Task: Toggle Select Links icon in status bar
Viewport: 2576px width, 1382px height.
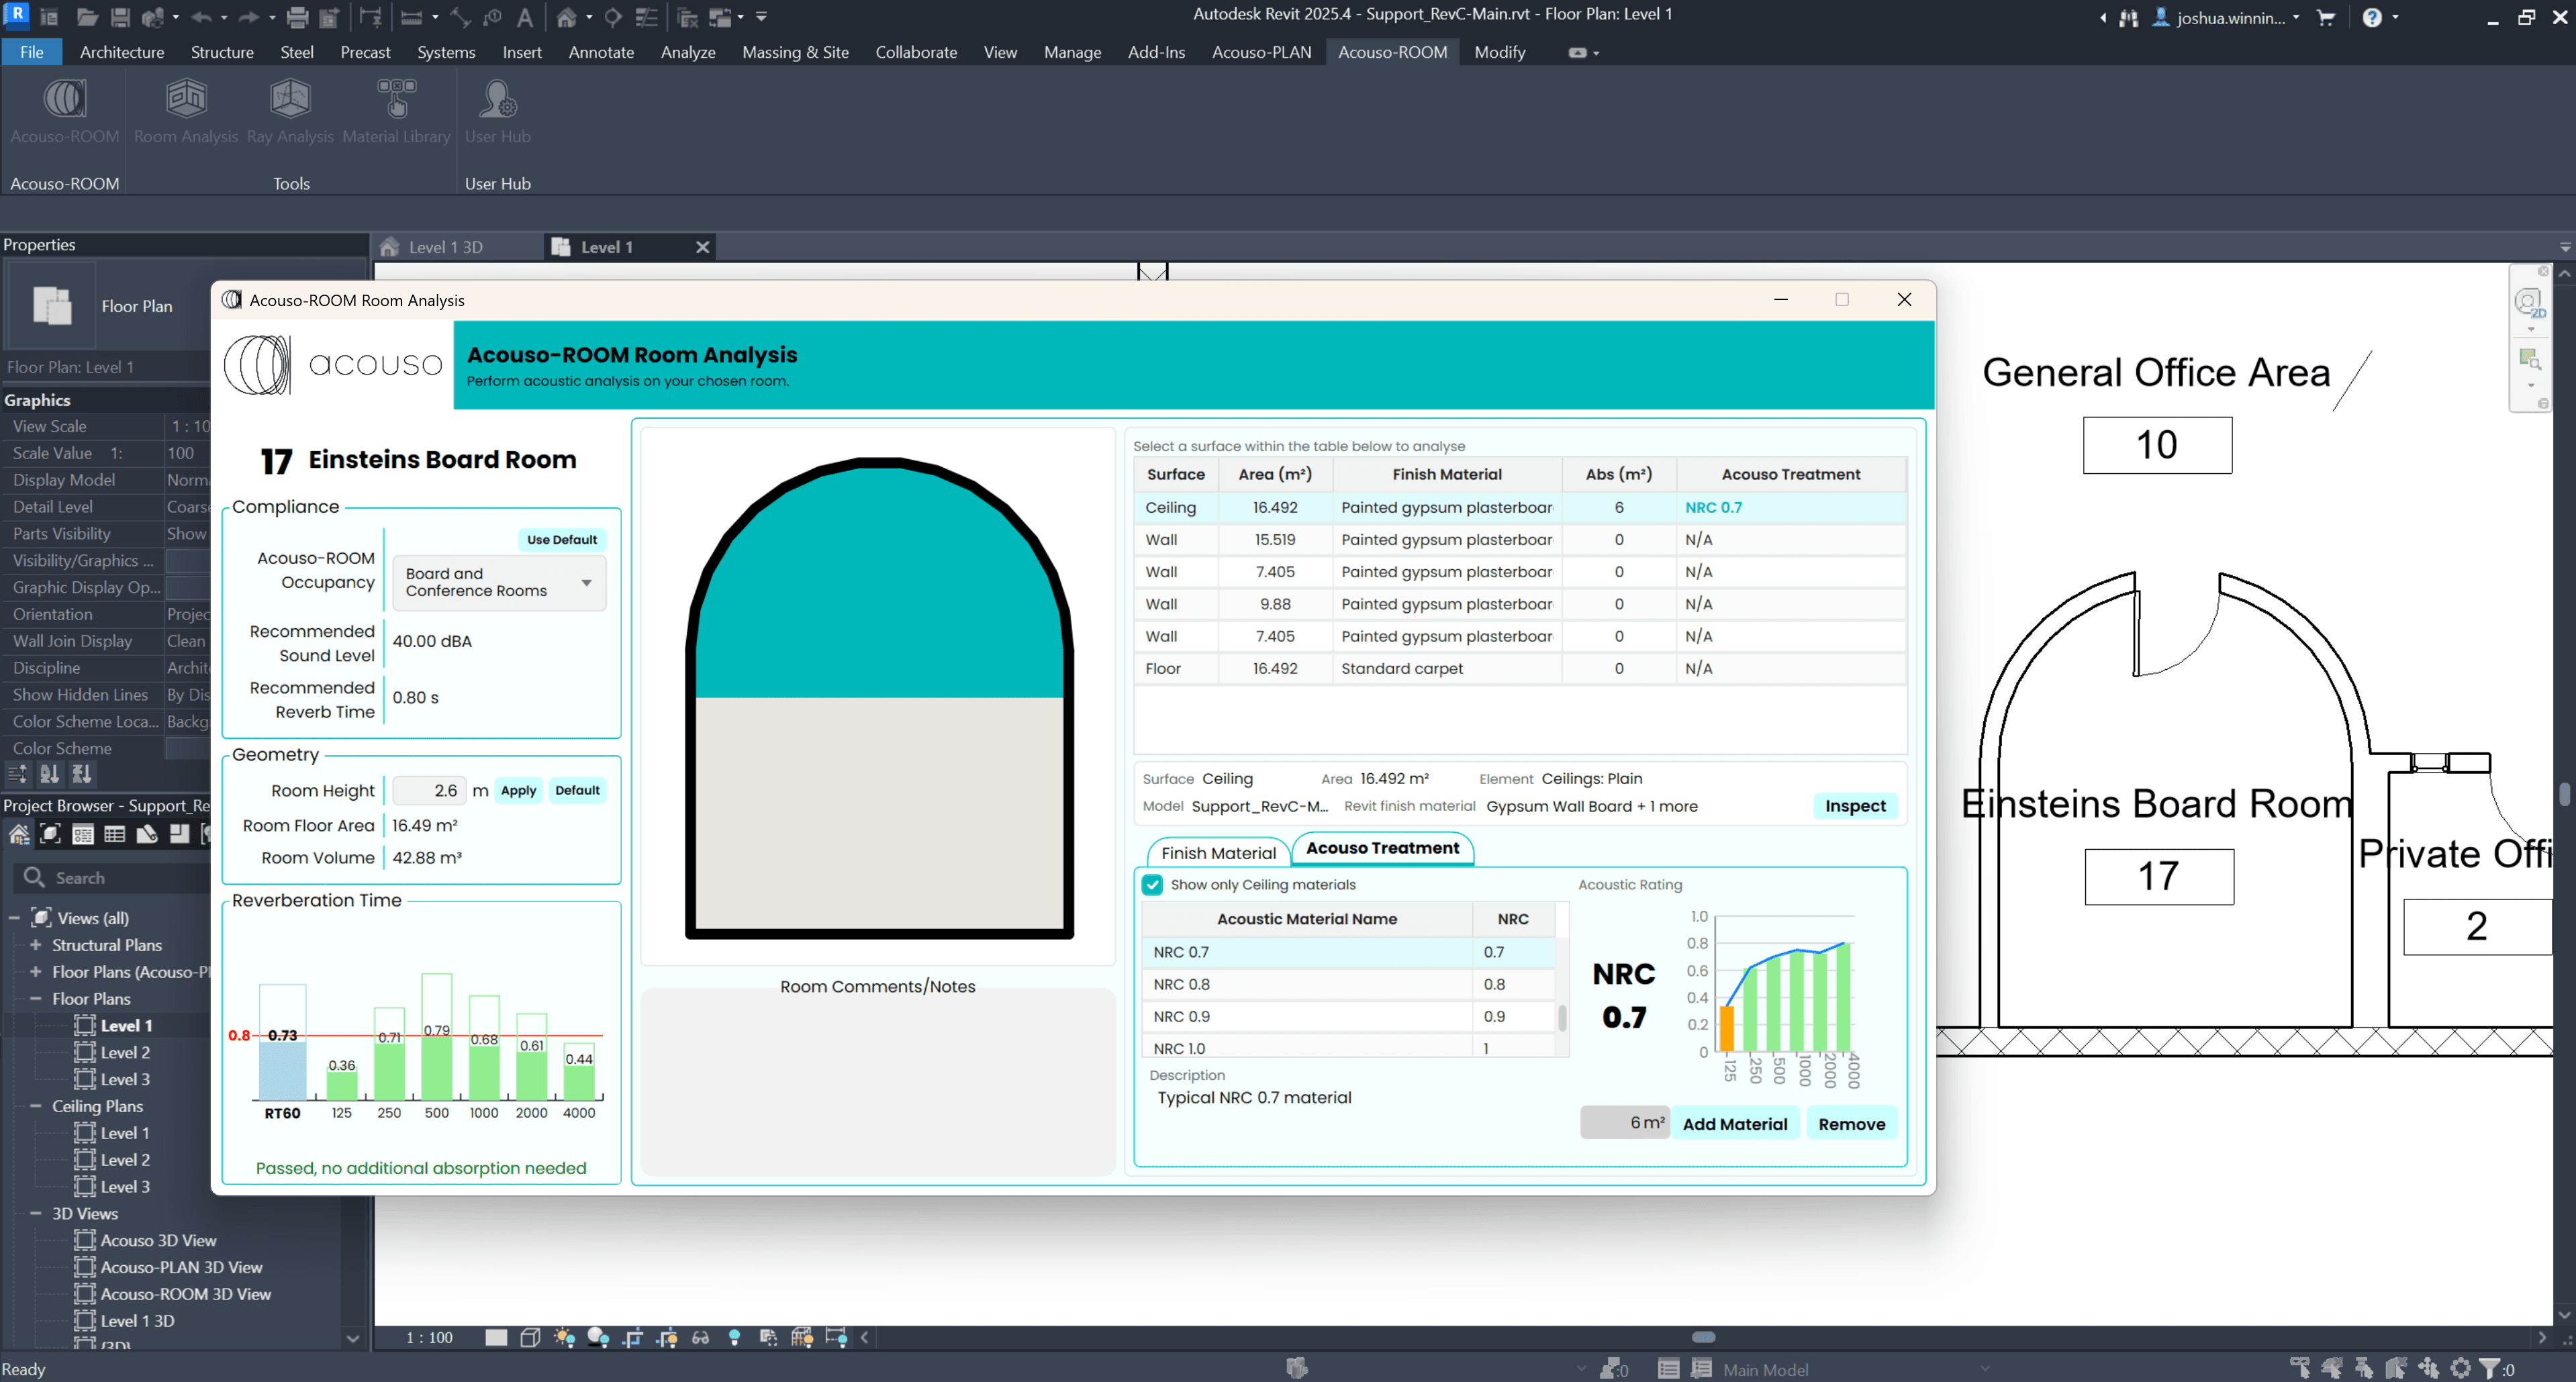Action: [x=2300, y=1368]
